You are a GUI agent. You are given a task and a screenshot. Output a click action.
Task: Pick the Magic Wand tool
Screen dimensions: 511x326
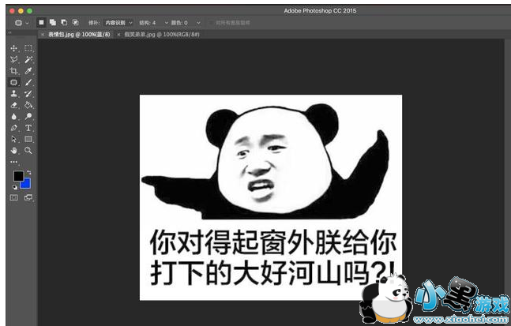28,60
